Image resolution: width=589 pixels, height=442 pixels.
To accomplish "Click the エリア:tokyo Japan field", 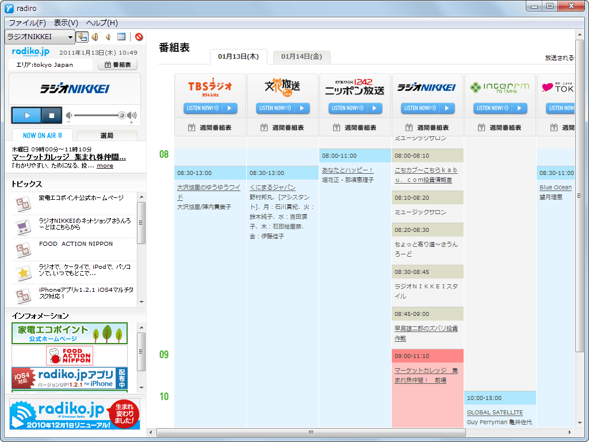I will 51,64.
